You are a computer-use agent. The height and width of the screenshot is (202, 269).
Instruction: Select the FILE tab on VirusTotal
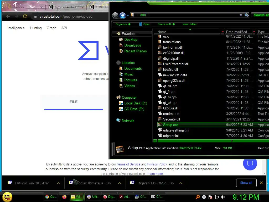[x=74, y=102]
